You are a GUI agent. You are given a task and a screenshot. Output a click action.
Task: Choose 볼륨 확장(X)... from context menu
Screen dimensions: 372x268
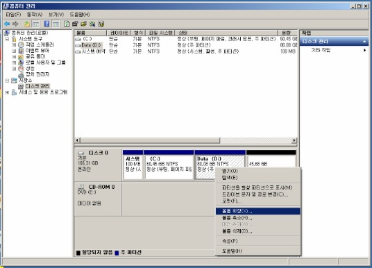pyautogui.click(x=258, y=211)
